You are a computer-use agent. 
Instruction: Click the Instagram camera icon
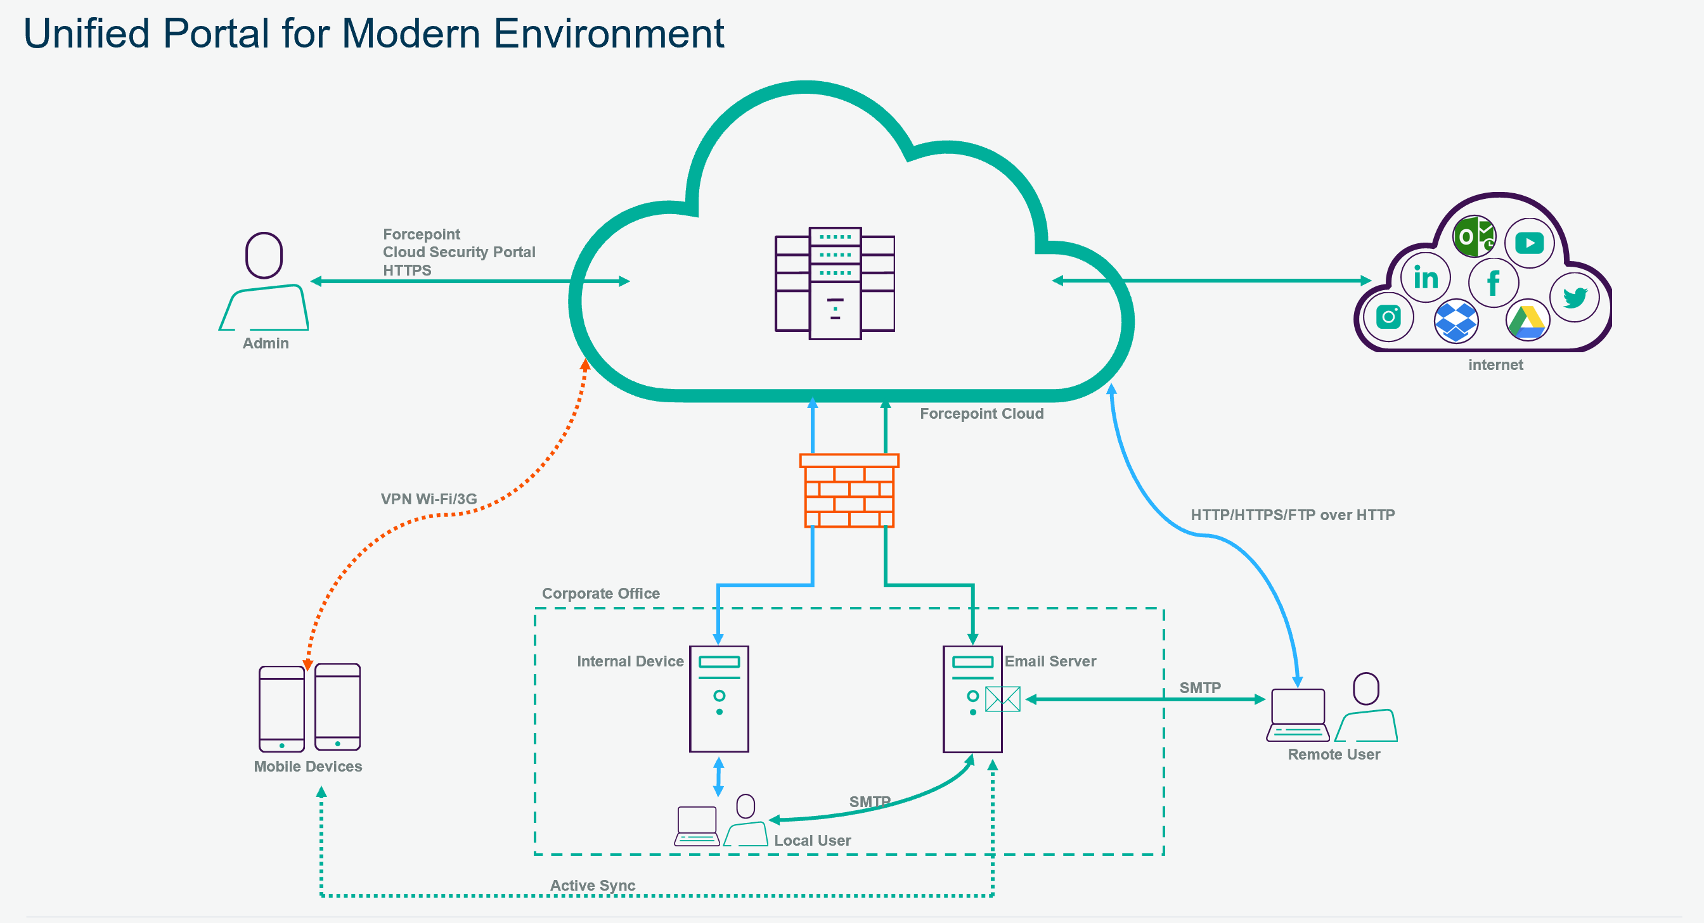pyautogui.click(x=1388, y=317)
